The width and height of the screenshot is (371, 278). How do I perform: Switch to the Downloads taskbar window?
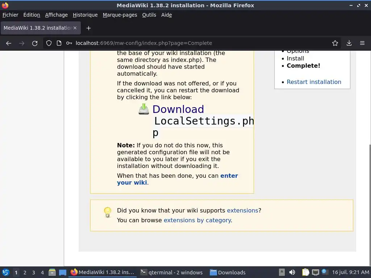click(x=228, y=272)
